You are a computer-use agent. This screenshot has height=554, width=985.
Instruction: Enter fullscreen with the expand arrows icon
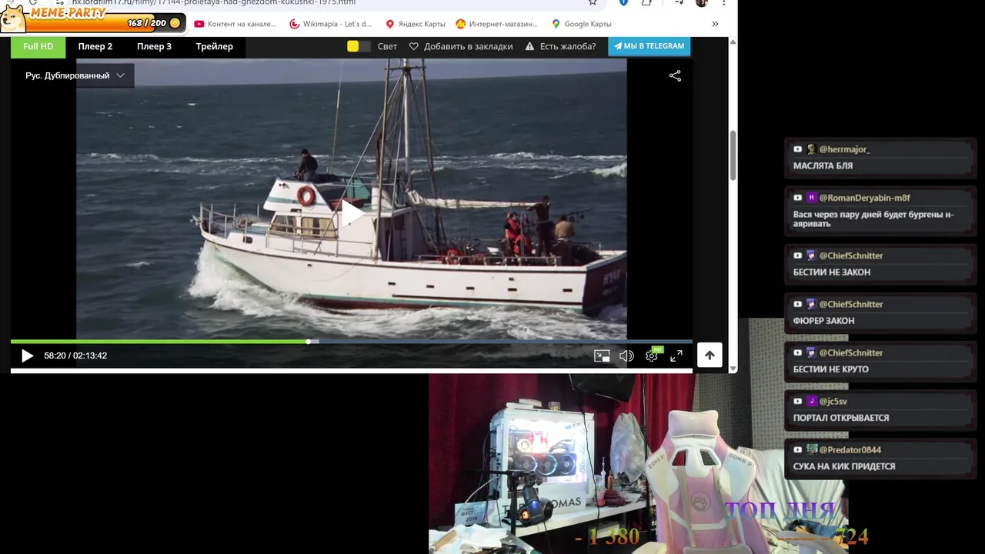coord(676,355)
